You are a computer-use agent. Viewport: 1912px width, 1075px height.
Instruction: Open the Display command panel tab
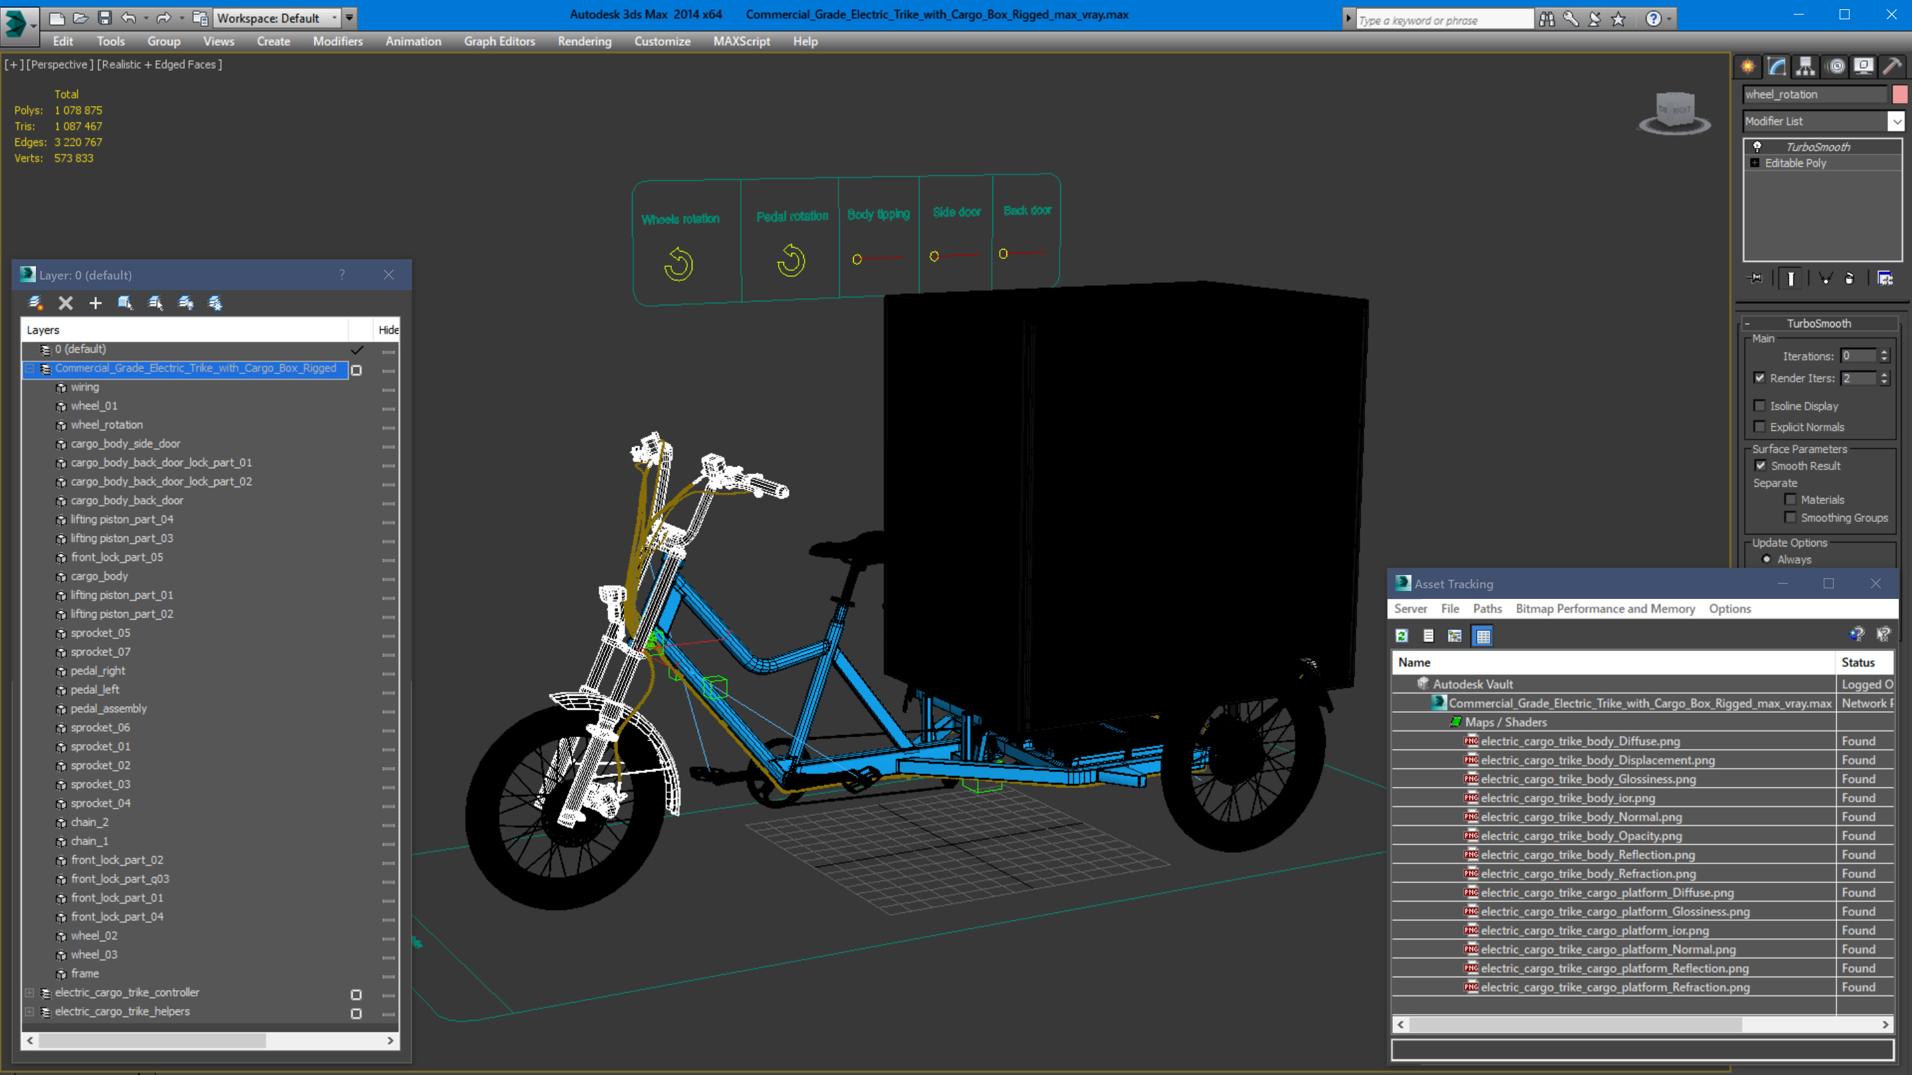point(1864,67)
